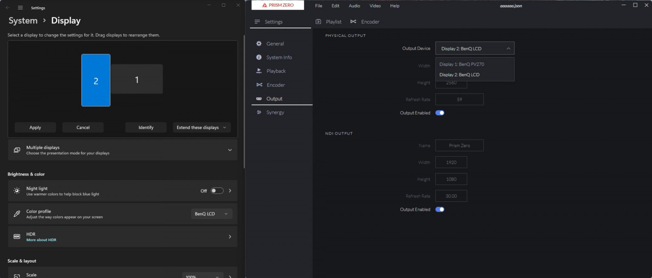Expand the Multiple displays section
Screen dimensions: 652x278
click(230, 150)
